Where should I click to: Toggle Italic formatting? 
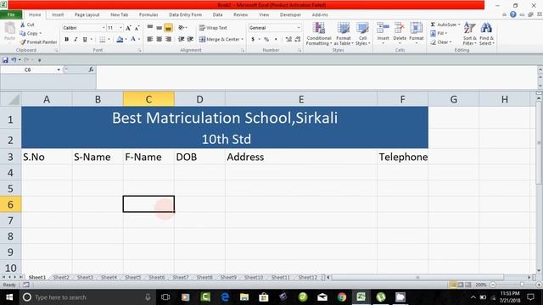(x=76, y=40)
